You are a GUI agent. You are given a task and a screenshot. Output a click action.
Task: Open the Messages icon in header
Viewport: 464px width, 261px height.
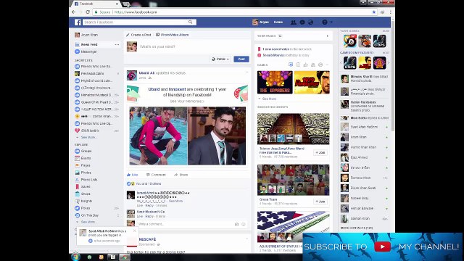(x=302, y=22)
